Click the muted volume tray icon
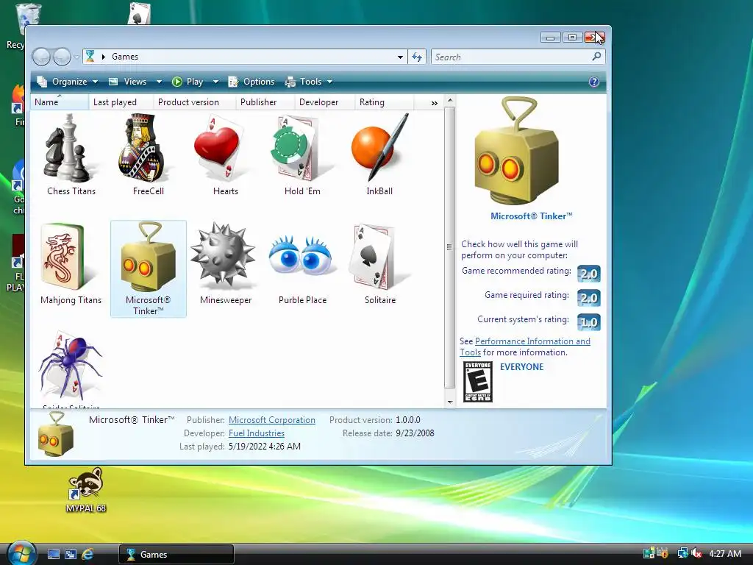Screen dimensions: 753x565 click(697, 553)
